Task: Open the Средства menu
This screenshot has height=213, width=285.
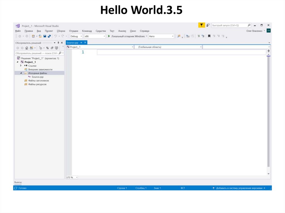Action: point(101,31)
